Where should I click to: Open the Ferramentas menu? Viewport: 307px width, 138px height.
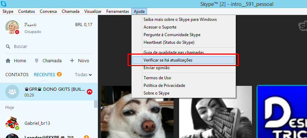tap(117, 11)
